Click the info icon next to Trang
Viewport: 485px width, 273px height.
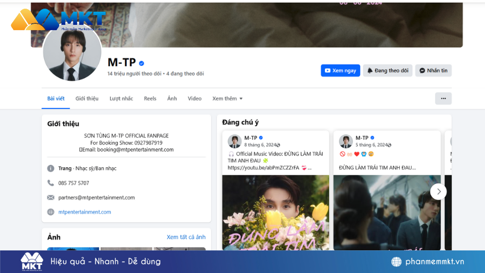(51, 168)
